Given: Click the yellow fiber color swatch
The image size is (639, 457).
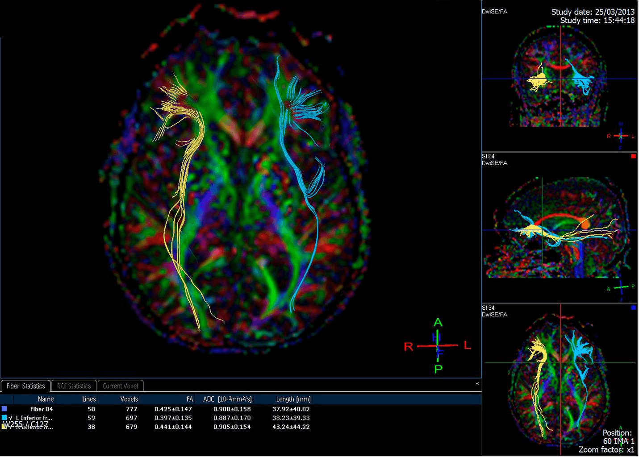Looking at the screenshot, I should point(4,427).
